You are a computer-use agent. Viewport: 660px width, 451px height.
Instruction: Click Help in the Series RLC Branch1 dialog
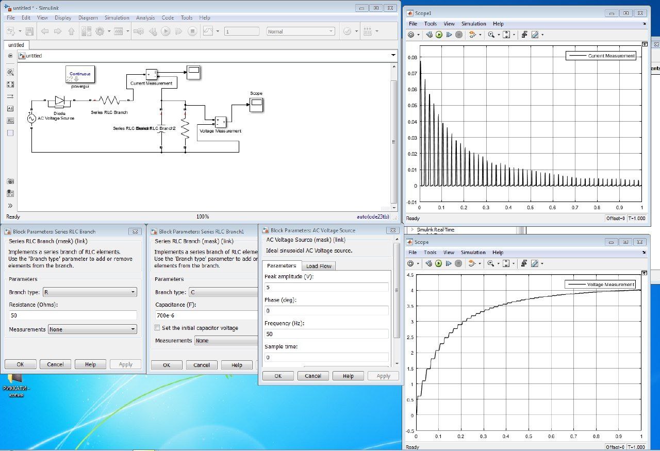click(237, 365)
